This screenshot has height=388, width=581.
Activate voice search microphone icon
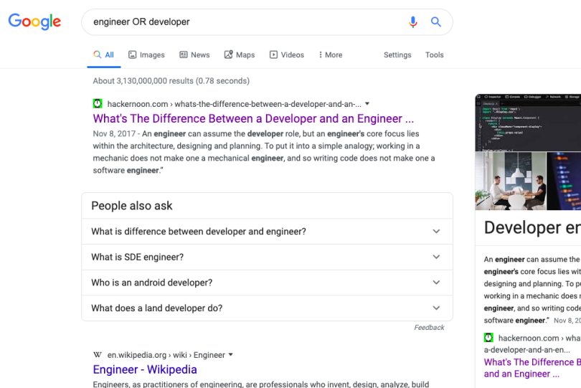(x=412, y=22)
